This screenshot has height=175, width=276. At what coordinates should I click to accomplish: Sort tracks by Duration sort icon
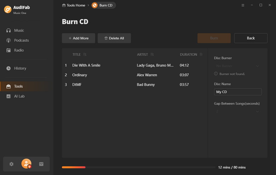201,55
